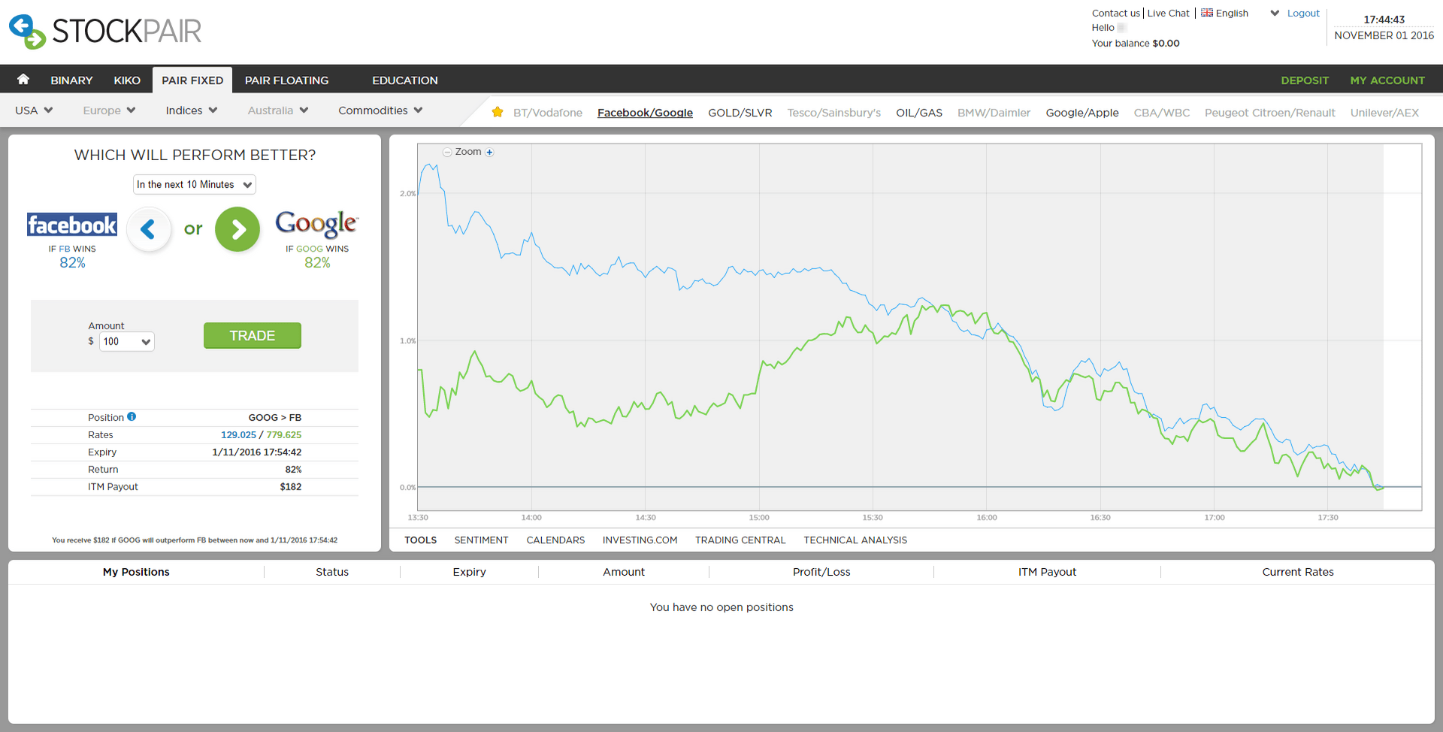
Task: Click the balance amount $0.00
Action: pyautogui.click(x=1166, y=43)
